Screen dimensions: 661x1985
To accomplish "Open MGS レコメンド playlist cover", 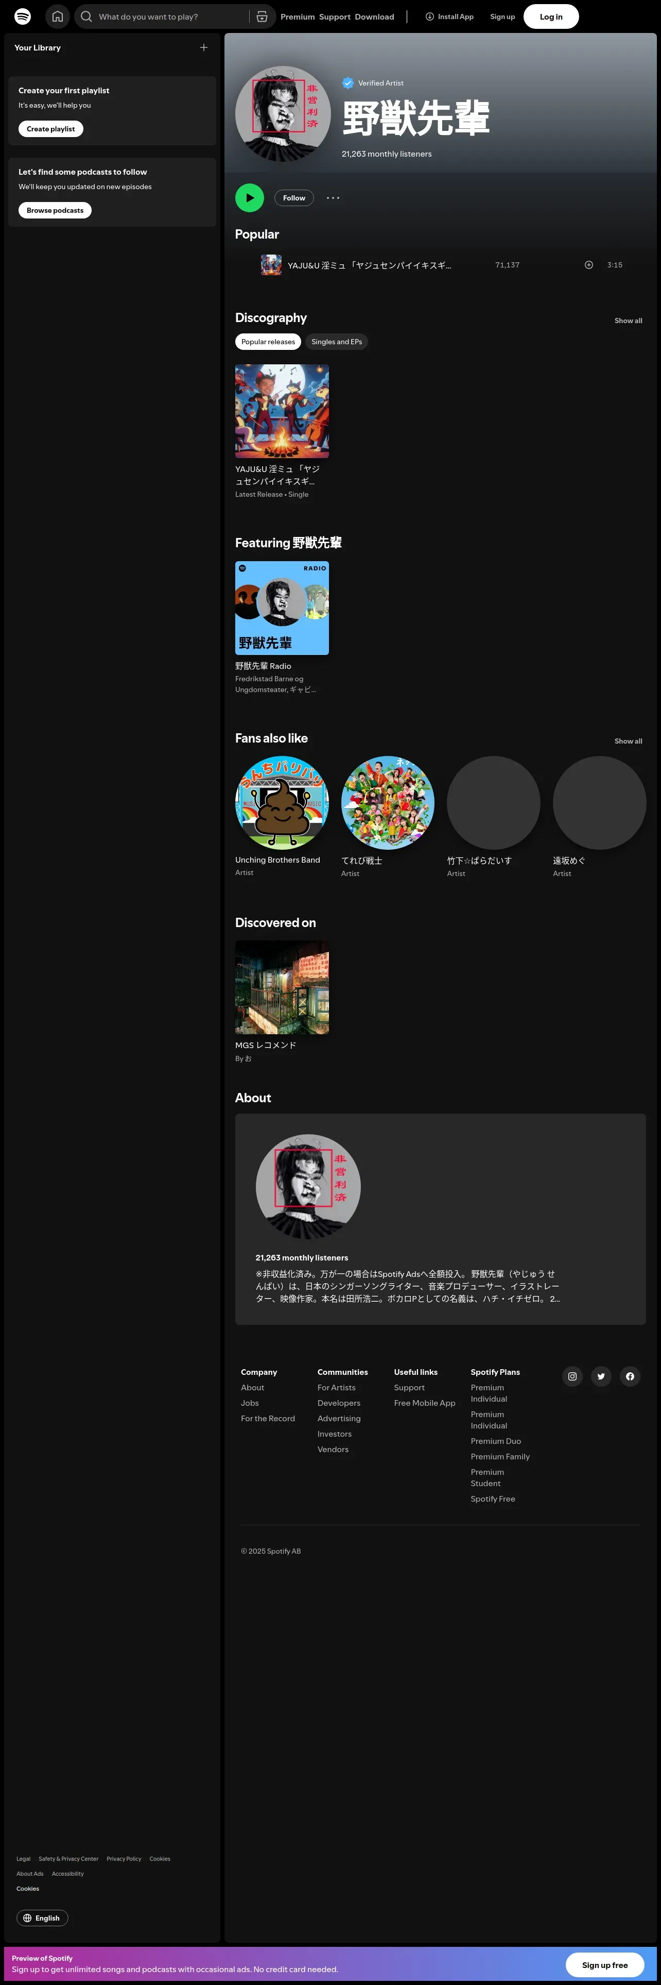I will 282,988.
